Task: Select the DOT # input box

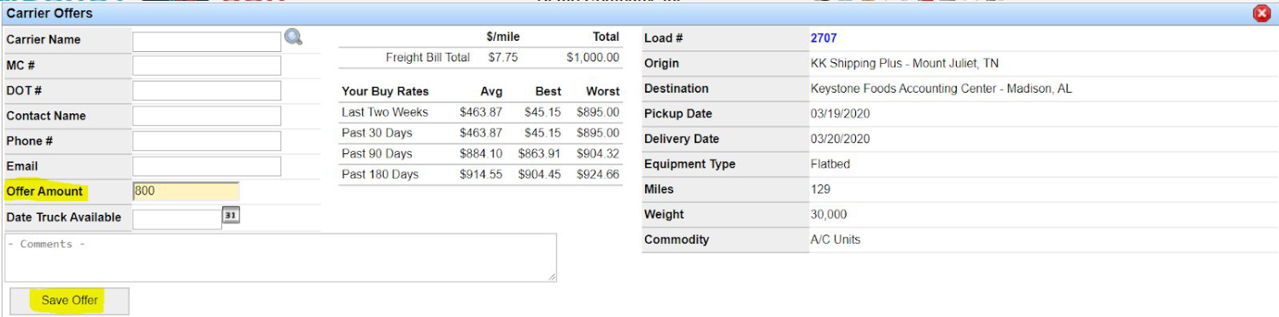Action: [x=207, y=90]
